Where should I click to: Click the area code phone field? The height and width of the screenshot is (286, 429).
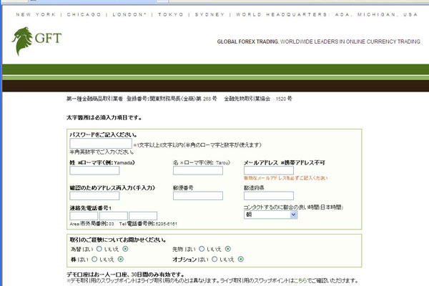pos(84,215)
